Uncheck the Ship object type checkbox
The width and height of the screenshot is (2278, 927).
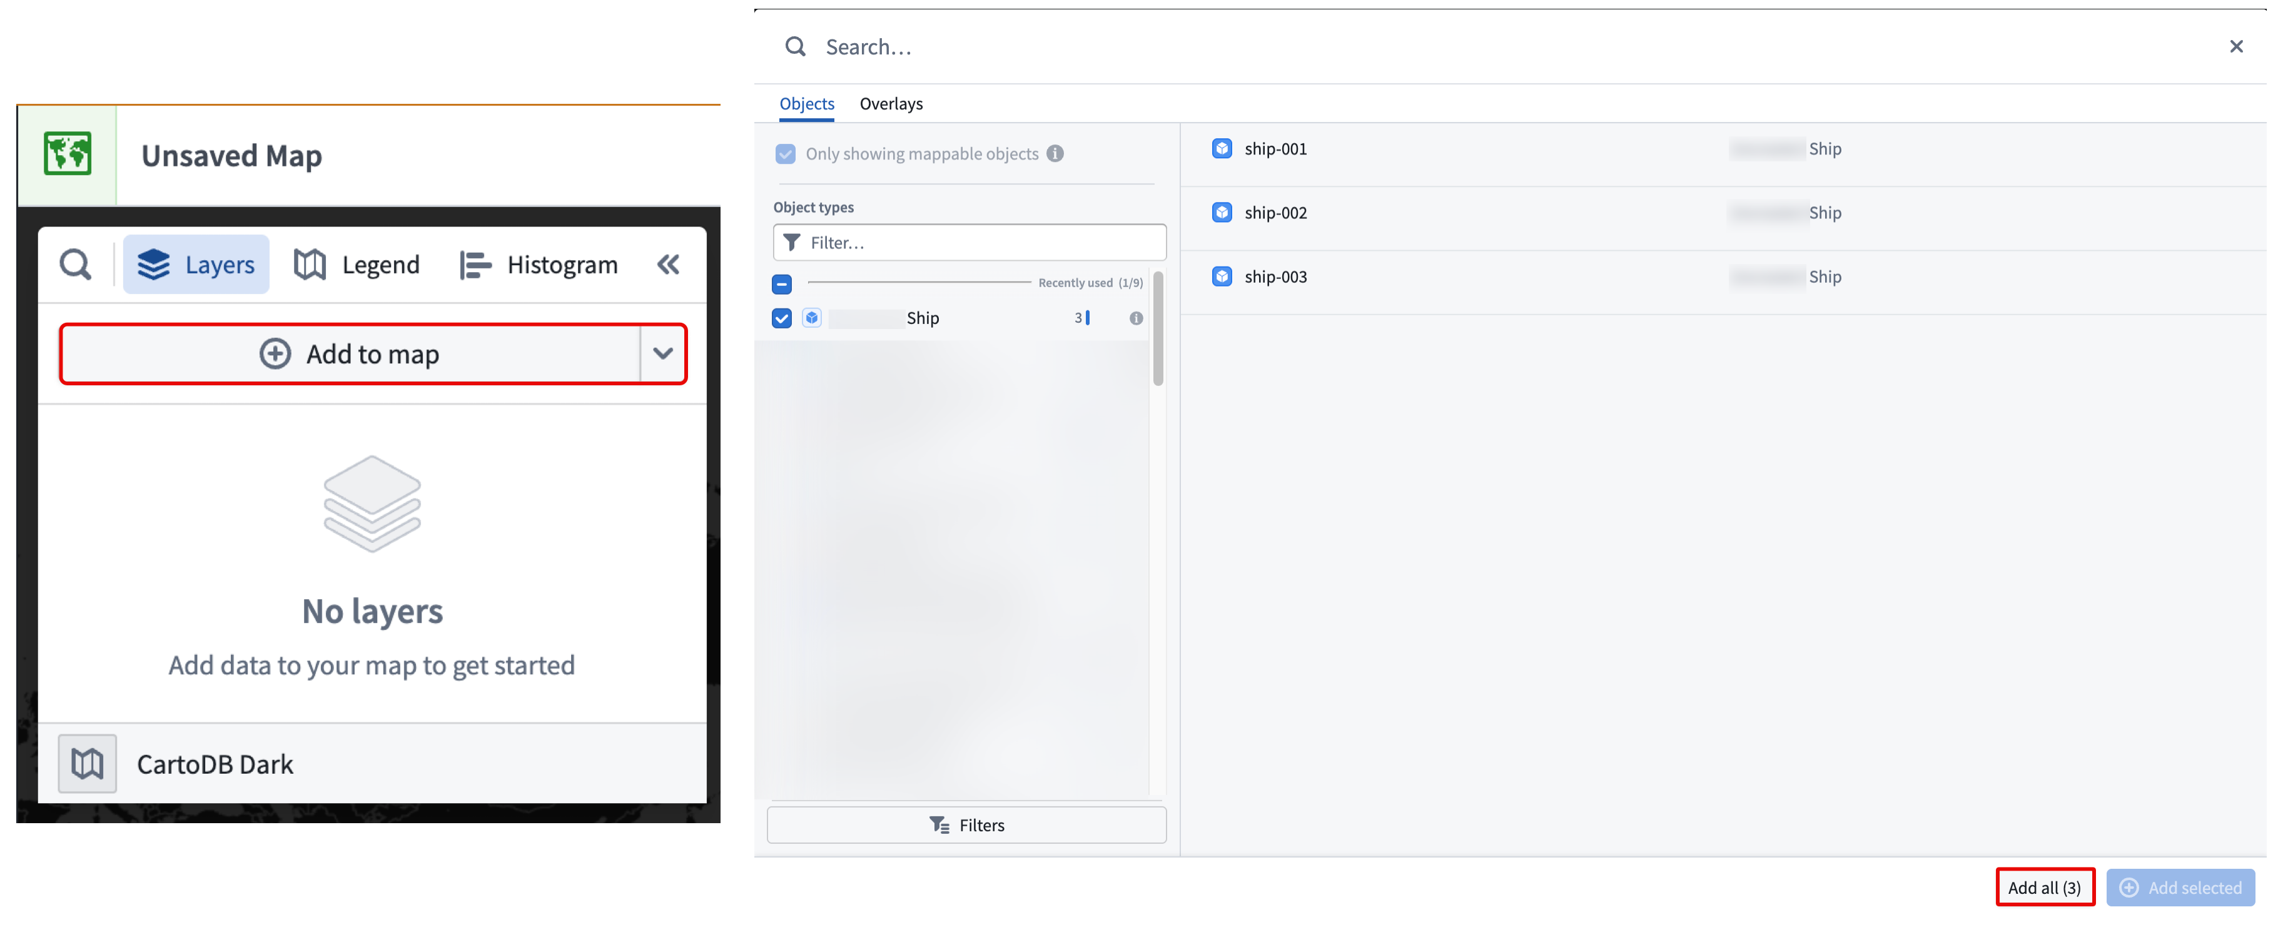(x=782, y=318)
